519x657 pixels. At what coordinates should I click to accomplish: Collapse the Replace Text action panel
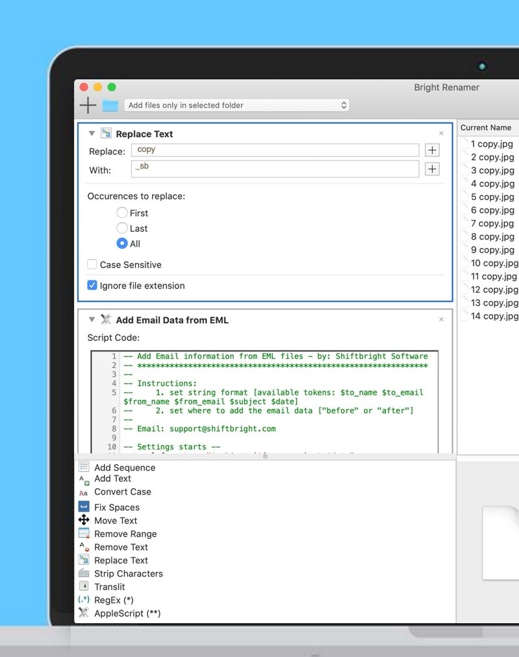click(92, 134)
